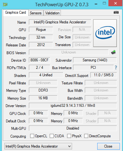This screenshot has height=151, width=123.
Task: Click the camera screenshot icon
Action: tap(116, 12)
